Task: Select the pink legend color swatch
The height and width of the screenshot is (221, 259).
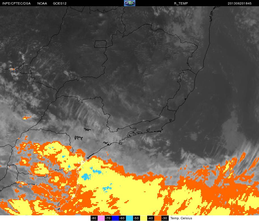Action: 101,218
